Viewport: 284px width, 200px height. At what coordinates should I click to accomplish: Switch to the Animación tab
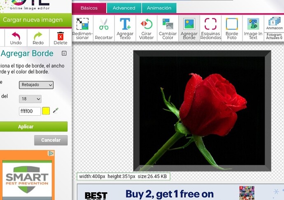click(x=159, y=8)
